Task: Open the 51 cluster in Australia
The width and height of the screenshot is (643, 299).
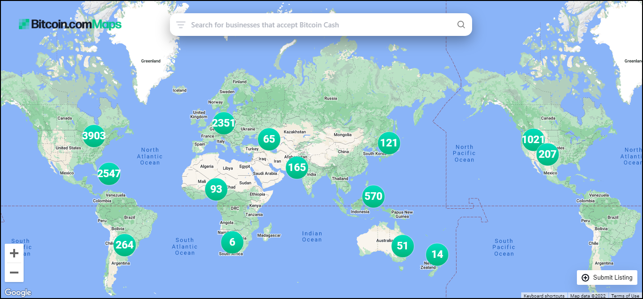Action: 402,246
